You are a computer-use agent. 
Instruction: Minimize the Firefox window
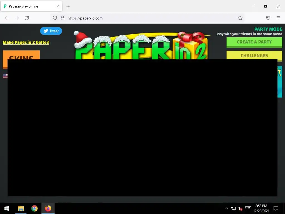pos(253,6)
